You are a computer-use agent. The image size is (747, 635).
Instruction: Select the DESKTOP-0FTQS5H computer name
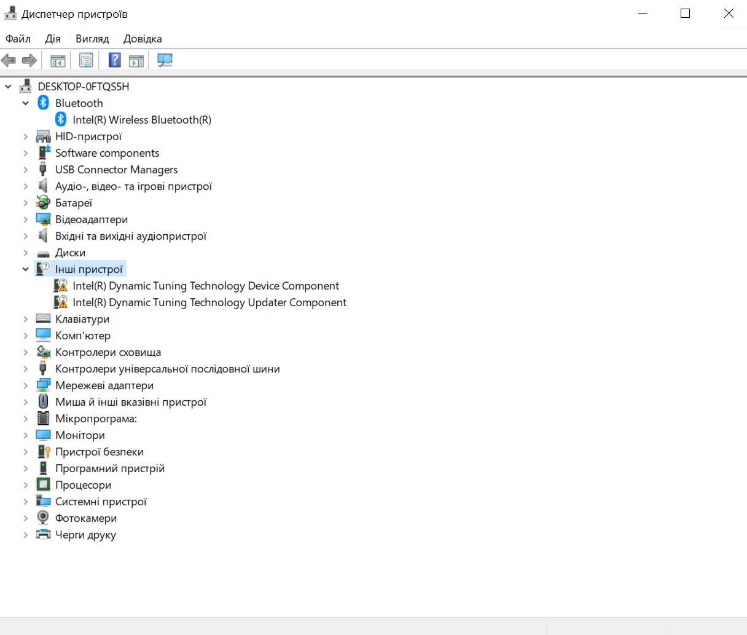pyautogui.click(x=84, y=86)
